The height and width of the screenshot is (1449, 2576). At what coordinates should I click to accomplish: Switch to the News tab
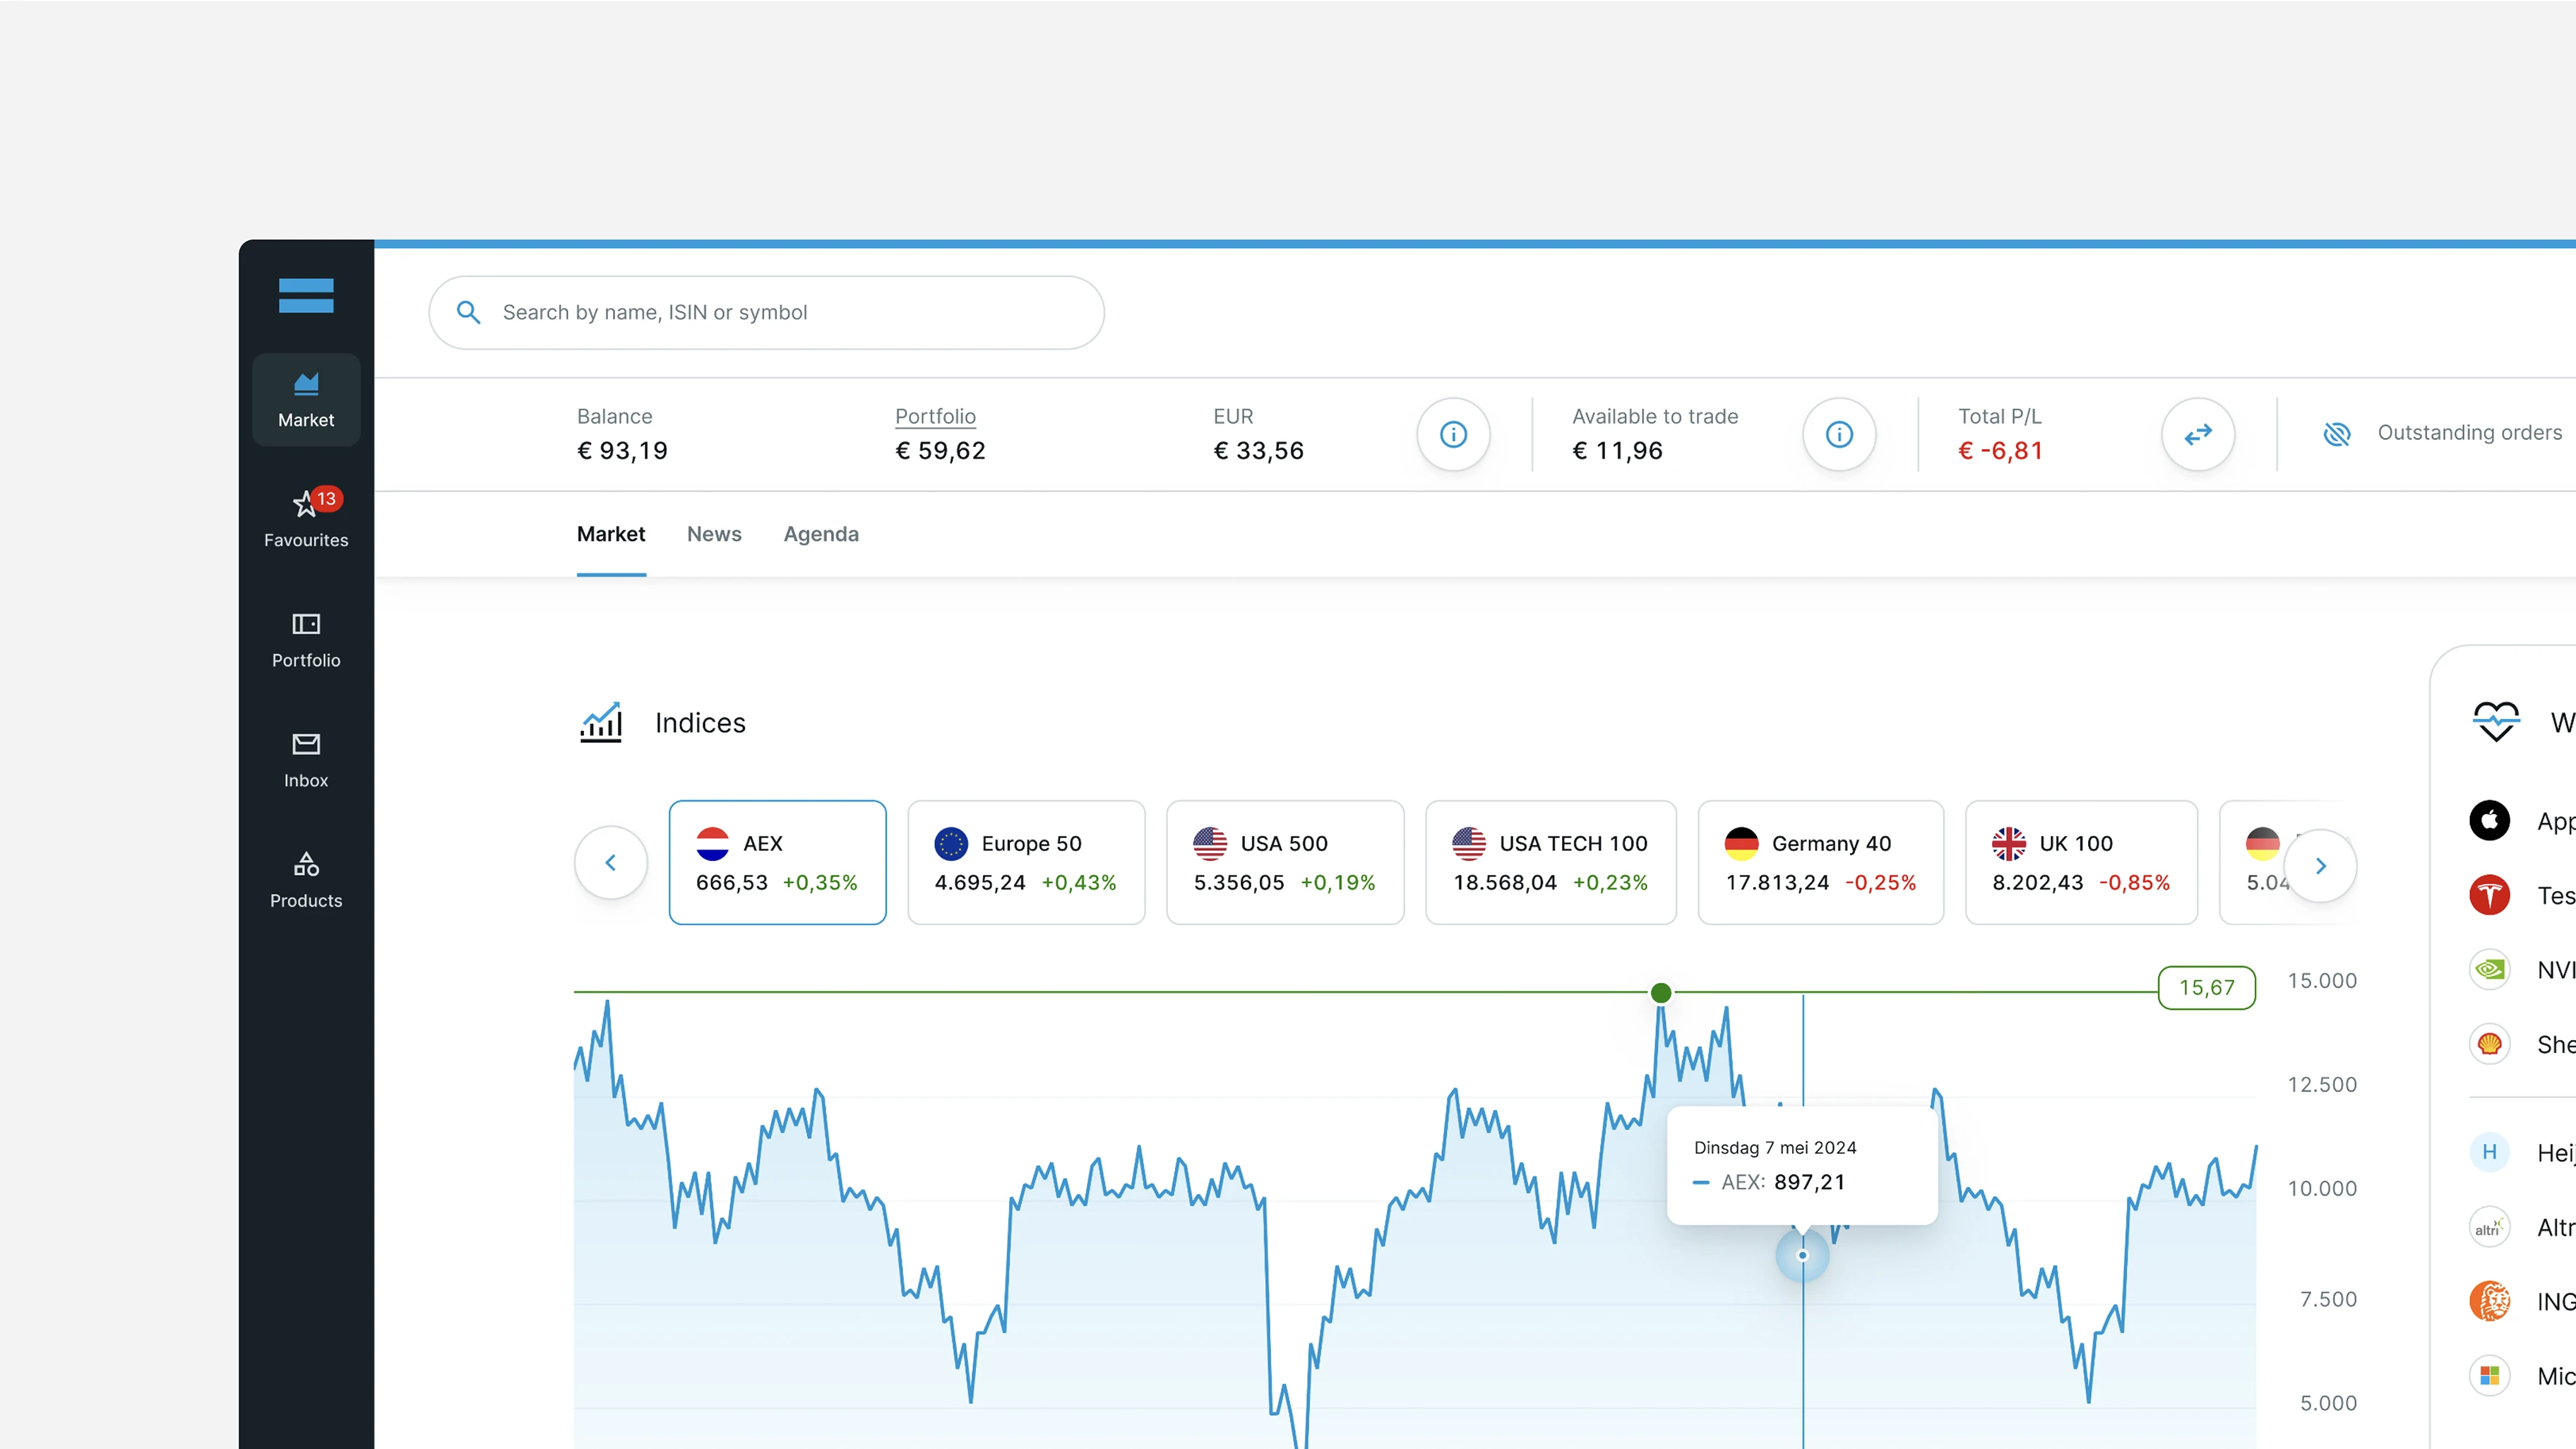714,534
